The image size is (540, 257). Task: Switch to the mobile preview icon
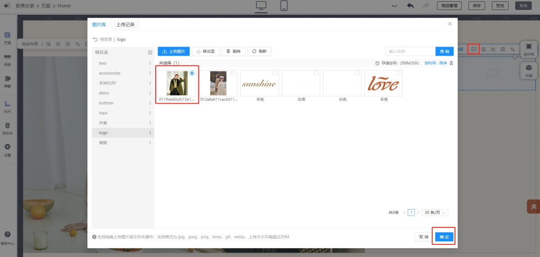[x=284, y=6]
